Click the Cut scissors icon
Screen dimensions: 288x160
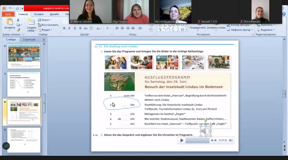click(x=18, y=20)
